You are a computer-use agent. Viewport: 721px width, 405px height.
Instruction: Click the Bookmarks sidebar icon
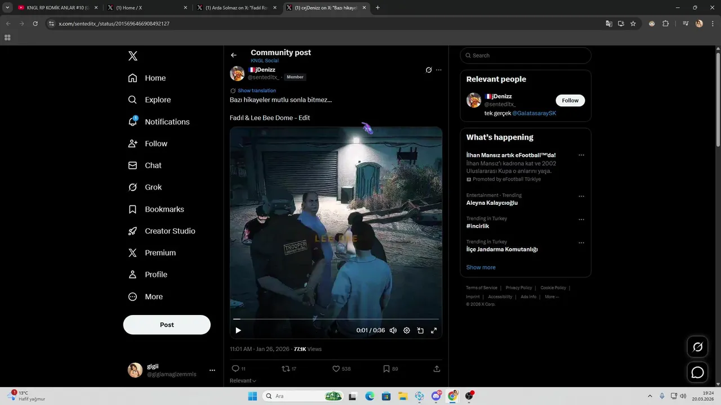click(132, 209)
